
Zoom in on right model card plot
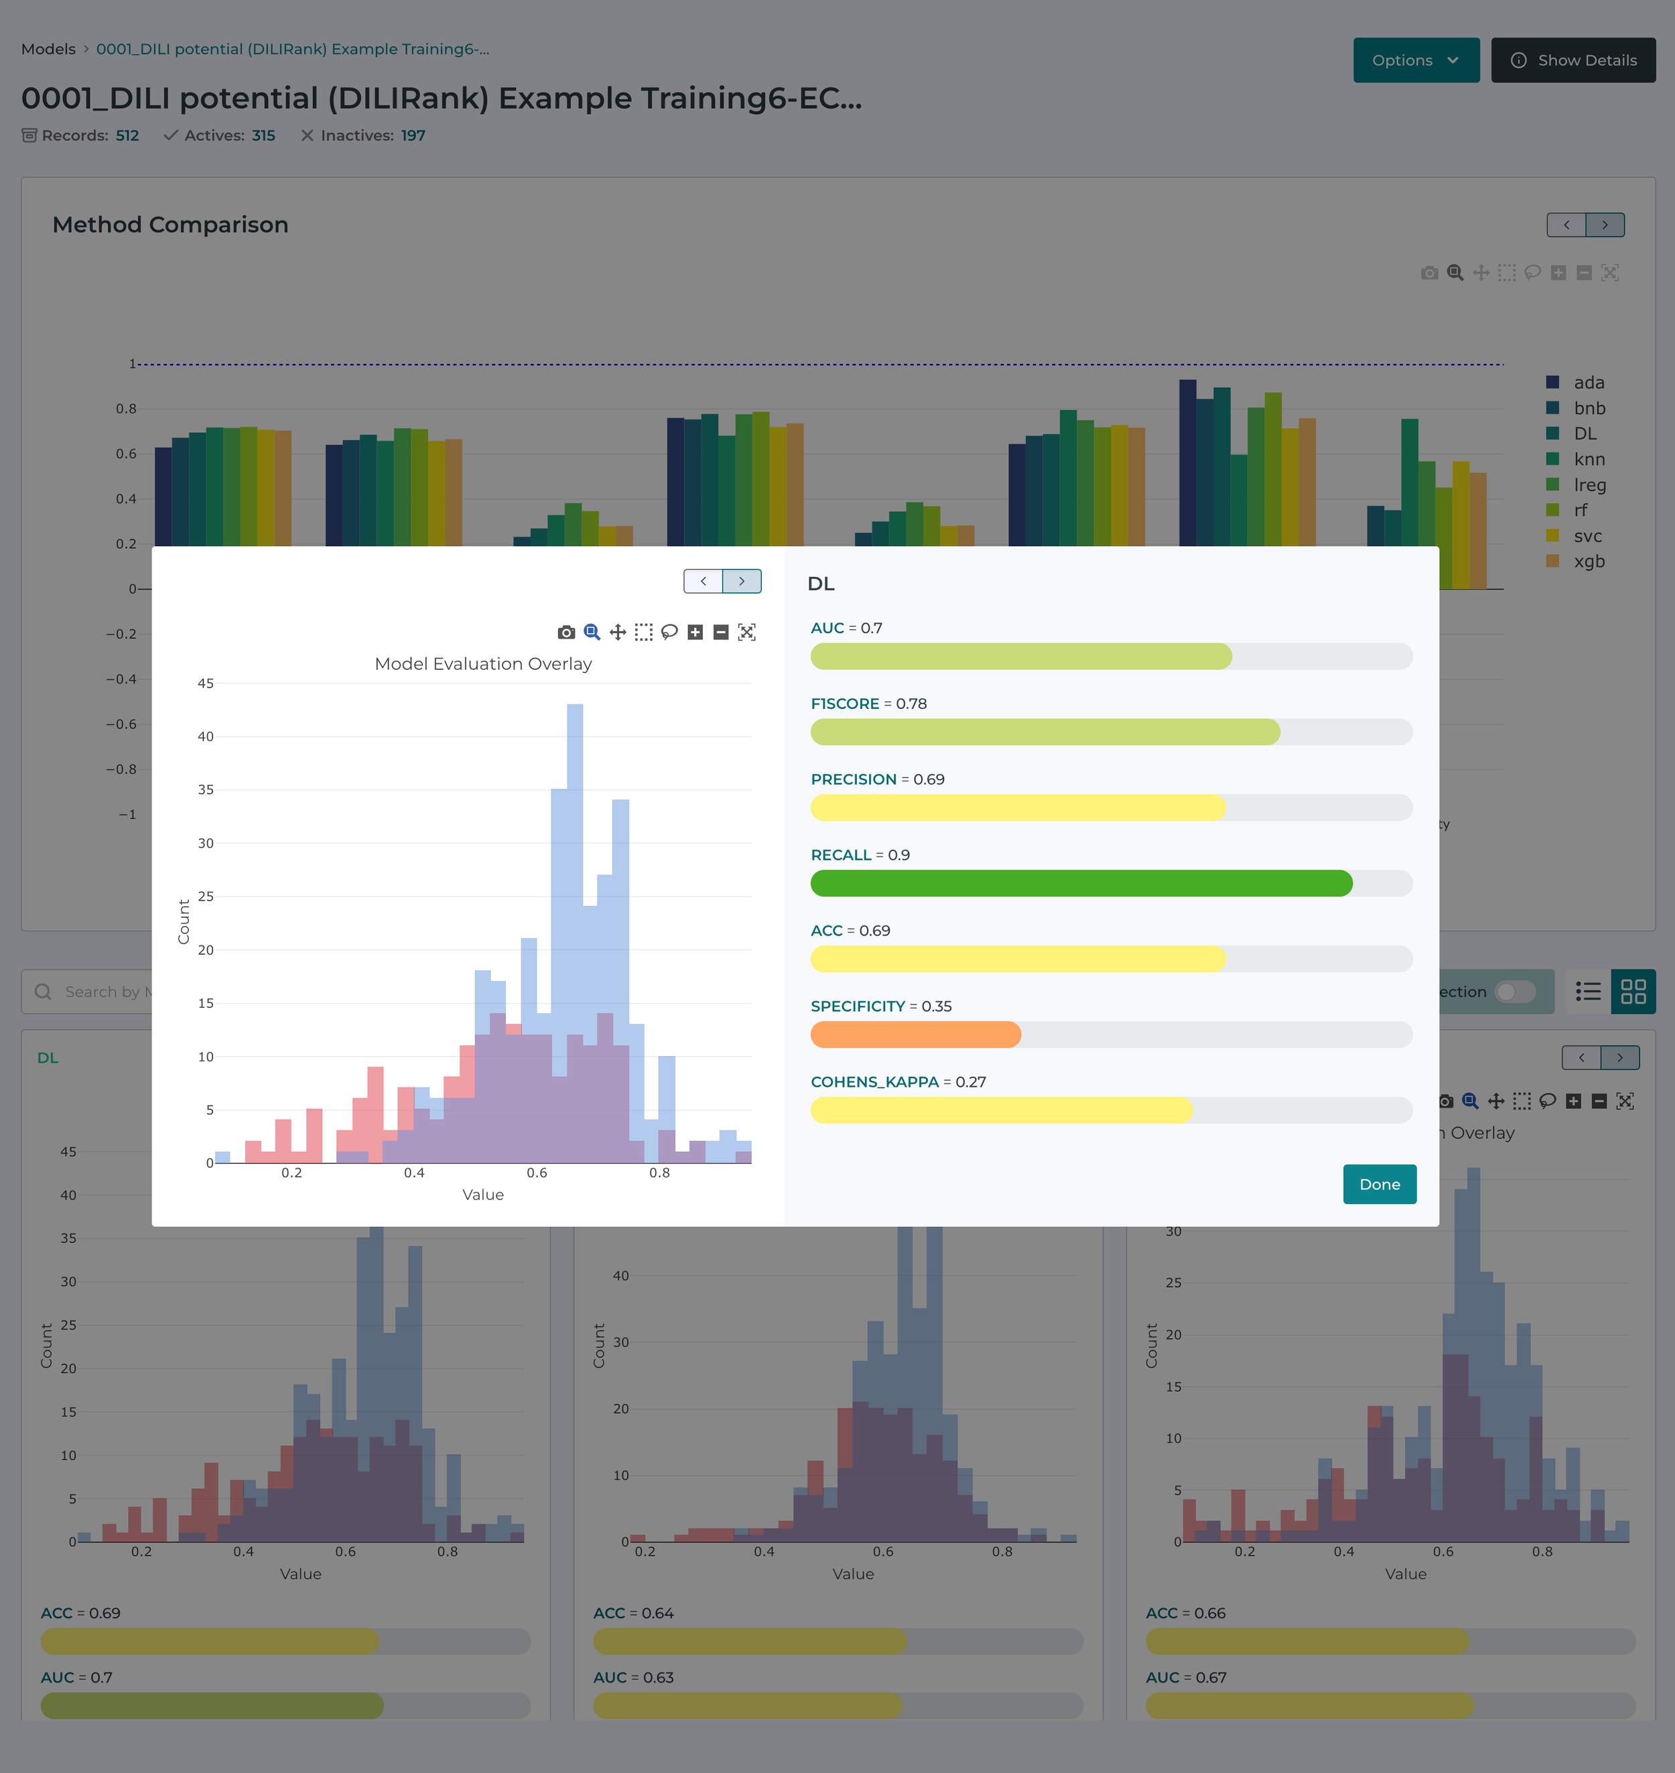click(x=1574, y=1101)
